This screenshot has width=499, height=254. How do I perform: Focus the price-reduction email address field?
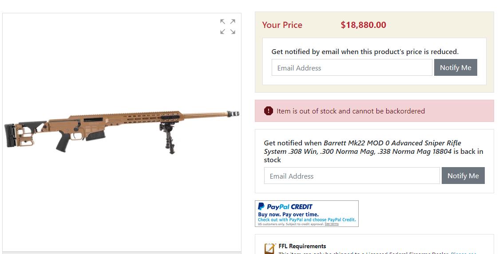[x=352, y=68]
